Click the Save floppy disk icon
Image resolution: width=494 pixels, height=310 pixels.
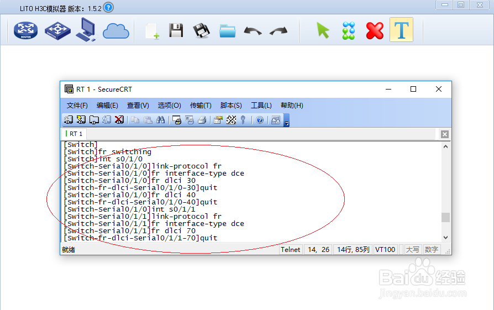[x=176, y=30]
